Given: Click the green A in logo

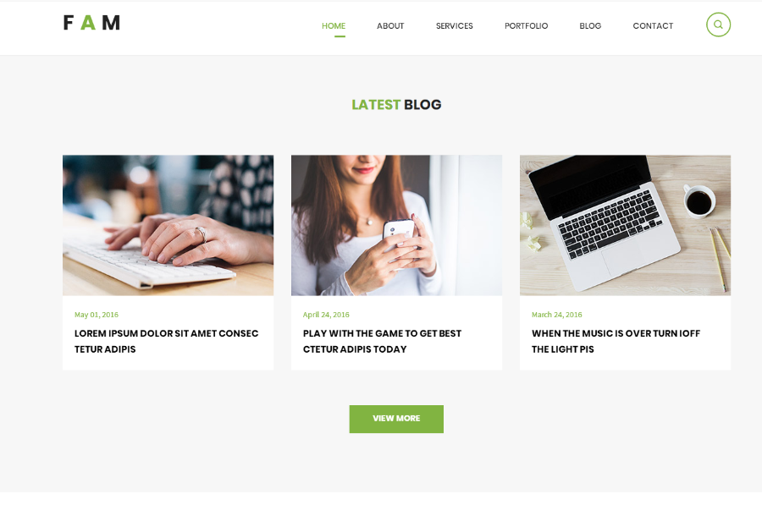Looking at the screenshot, I should pyautogui.click(x=88, y=23).
